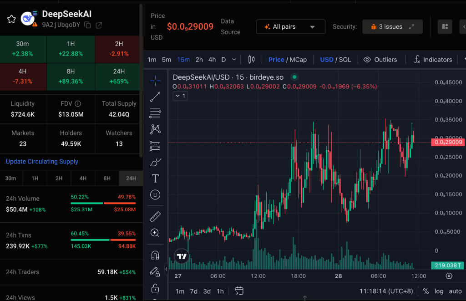Add DeepSeekAI to favorites with the star
The height and width of the screenshot is (301, 466).
click(11, 19)
